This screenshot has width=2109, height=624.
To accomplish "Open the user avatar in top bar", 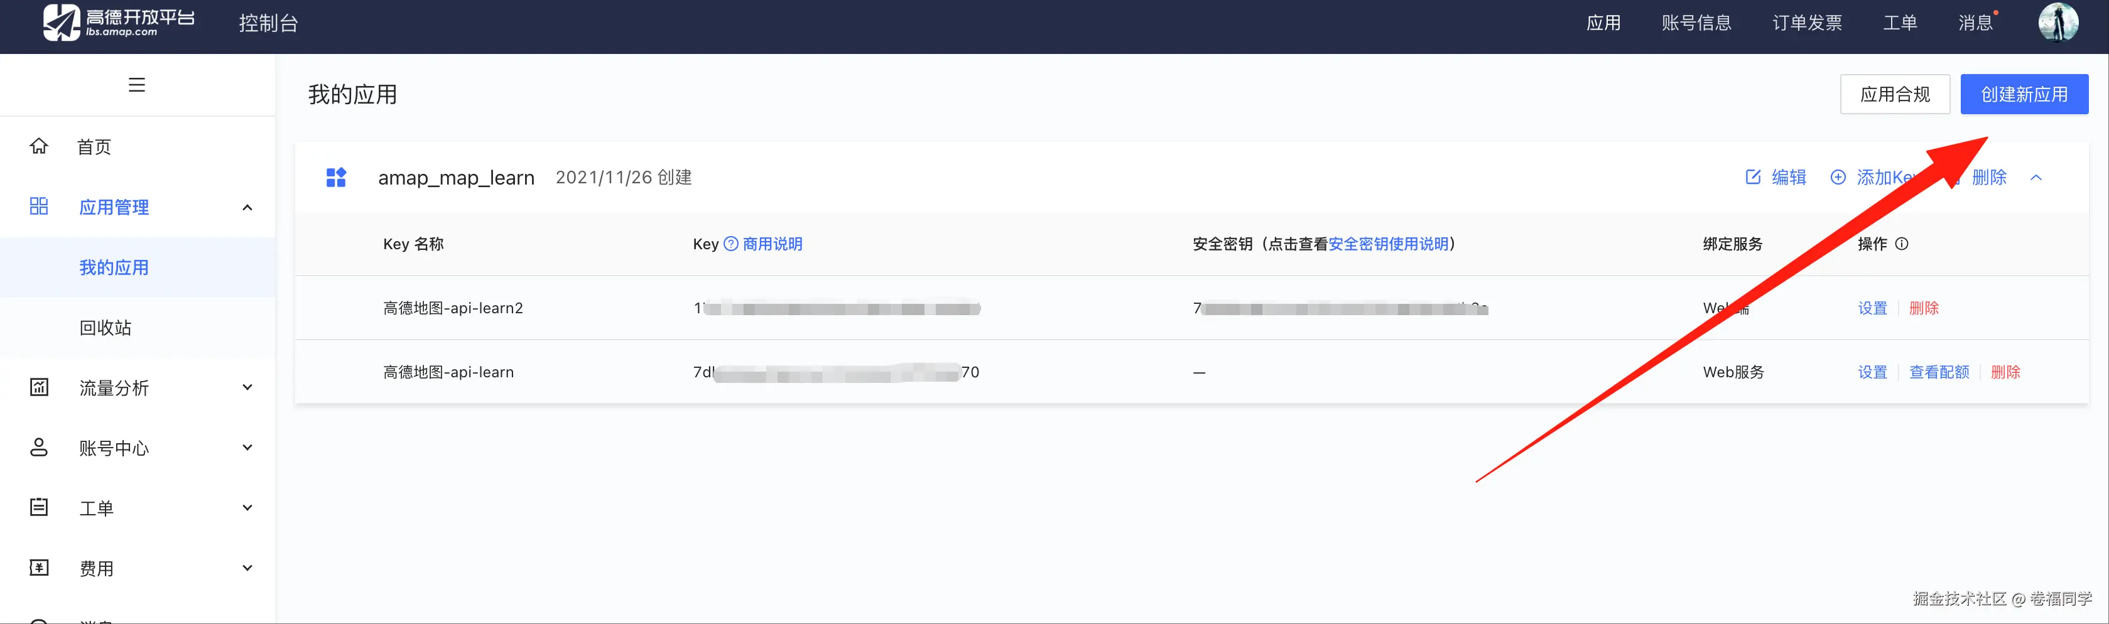I will (x=2058, y=22).
